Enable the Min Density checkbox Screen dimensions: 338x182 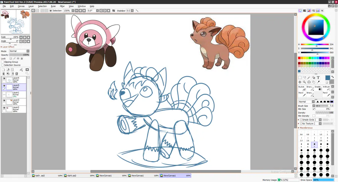click(314, 116)
